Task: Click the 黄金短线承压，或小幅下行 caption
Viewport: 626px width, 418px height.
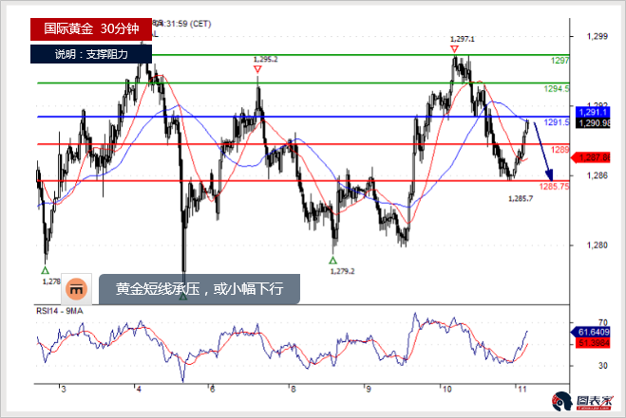Action: pos(199,289)
